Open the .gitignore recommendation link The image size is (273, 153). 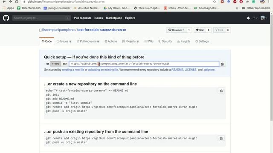[x=209, y=70]
